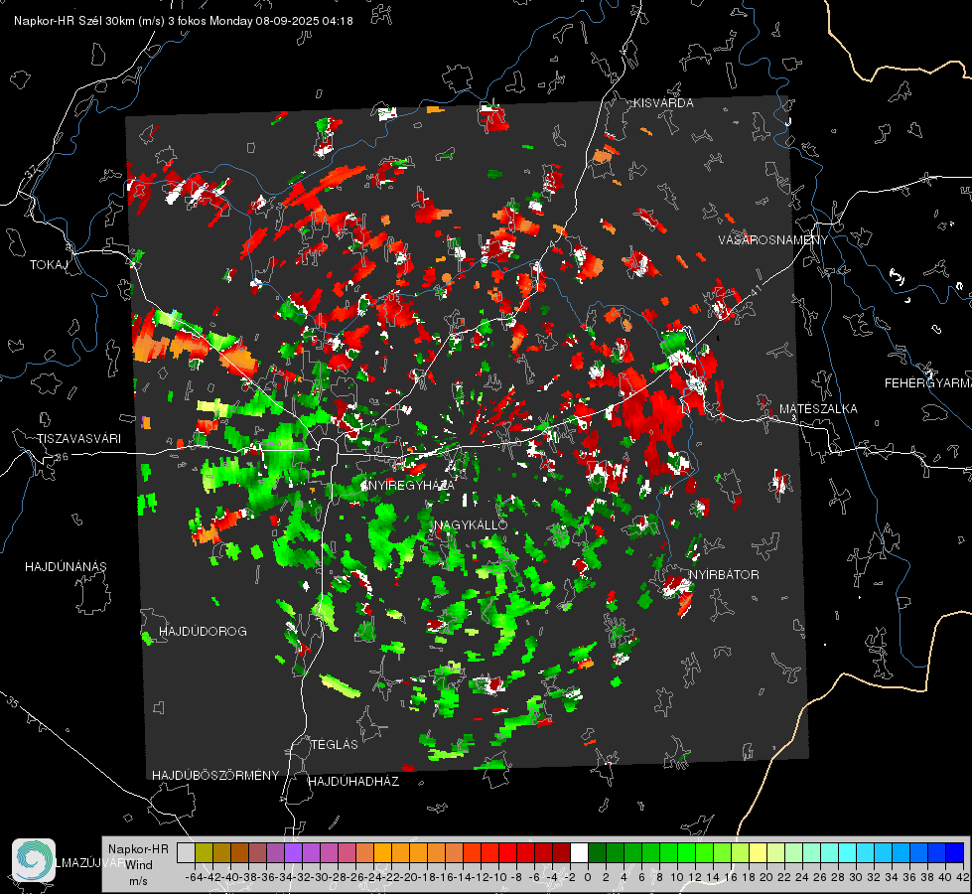The width and height of the screenshot is (972, 894).
Task: Click the legend value '-64'
Action: [x=195, y=877]
